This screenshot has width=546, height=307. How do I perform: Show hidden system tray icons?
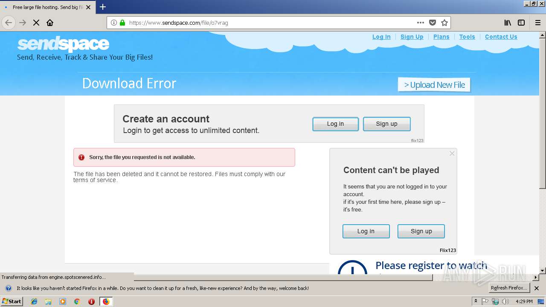pyautogui.click(x=476, y=301)
